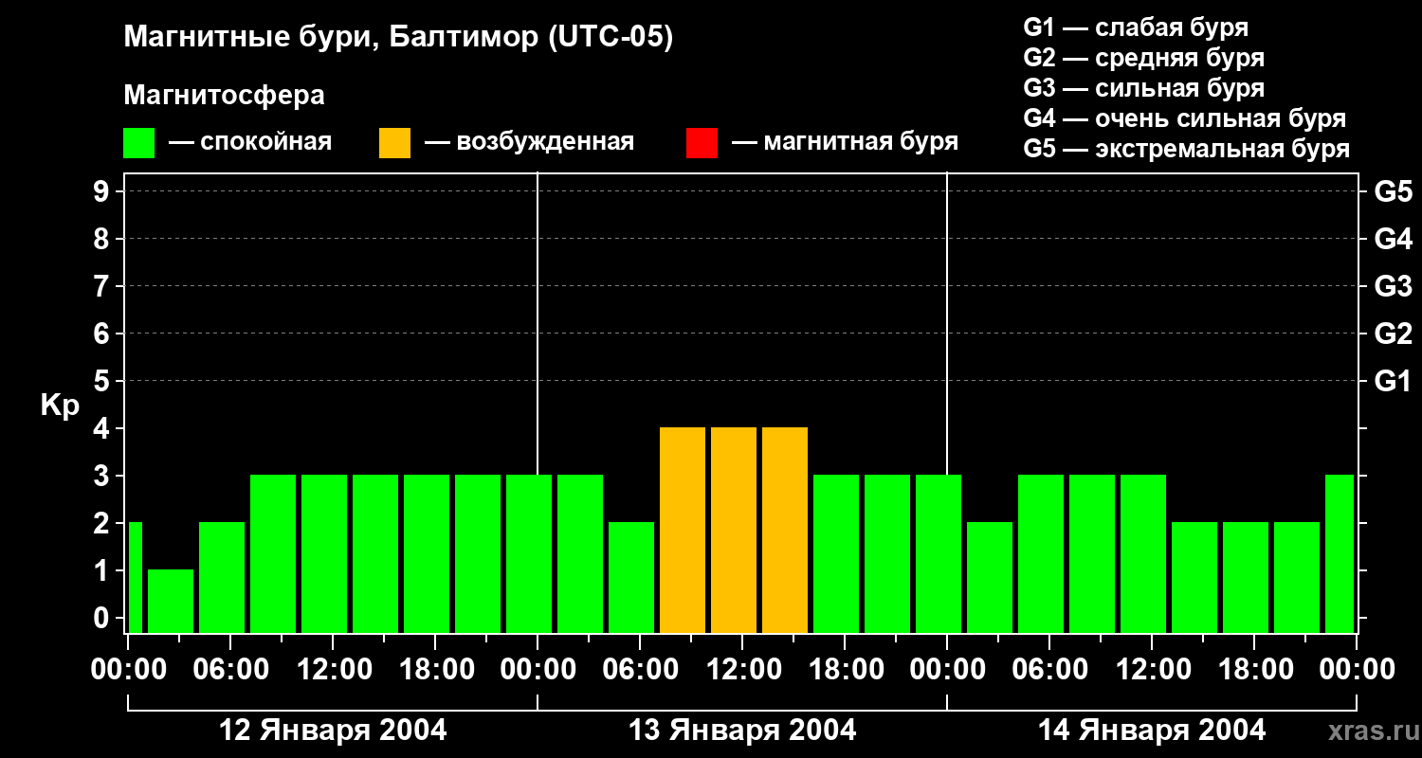The width and height of the screenshot is (1422, 758).
Task: Click the 'G3 — сильная буря' legend text
Action: coord(1143,88)
